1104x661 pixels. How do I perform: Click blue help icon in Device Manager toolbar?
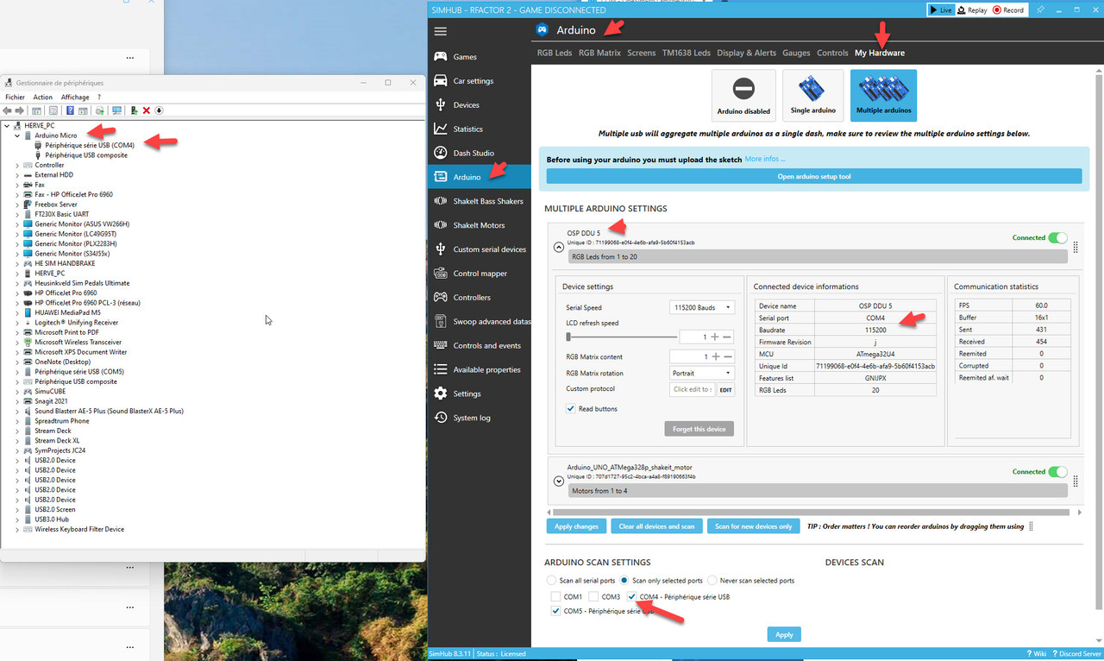(70, 110)
